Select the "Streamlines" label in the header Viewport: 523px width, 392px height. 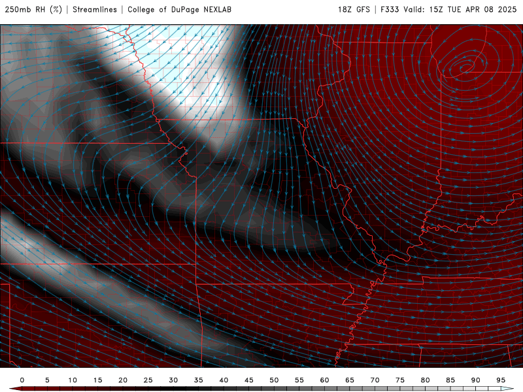coord(95,10)
